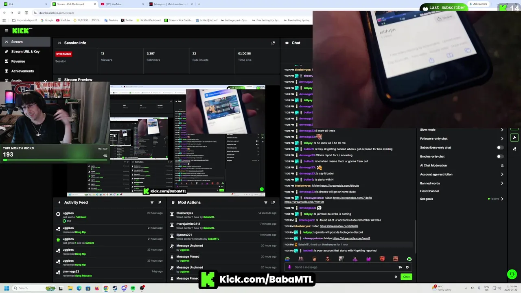The width and height of the screenshot is (521, 293).
Task: Open the Host Channel option
Action: (x=429, y=191)
